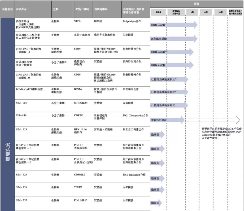Click the 預期適應症 column header
244x211 pixels.
[101, 9]
